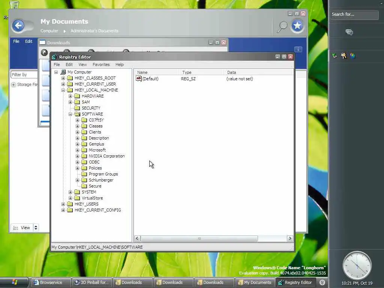
Task: Click the Name column header
Action: click(x=157, y=72)
